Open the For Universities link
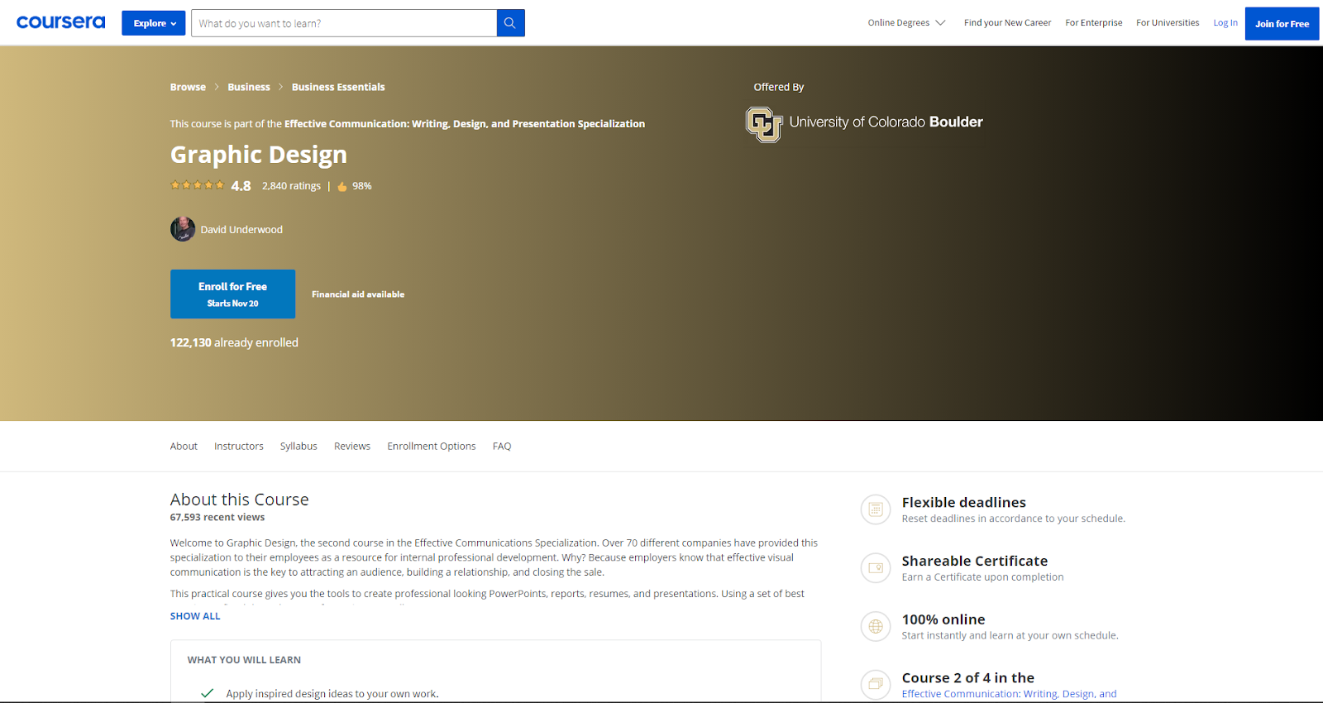Screen dimensions: 1323x703 [x=1168, y=23]
